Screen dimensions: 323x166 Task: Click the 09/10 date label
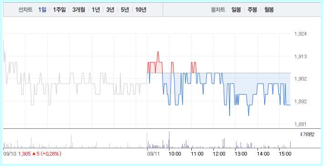coord(10,154)
